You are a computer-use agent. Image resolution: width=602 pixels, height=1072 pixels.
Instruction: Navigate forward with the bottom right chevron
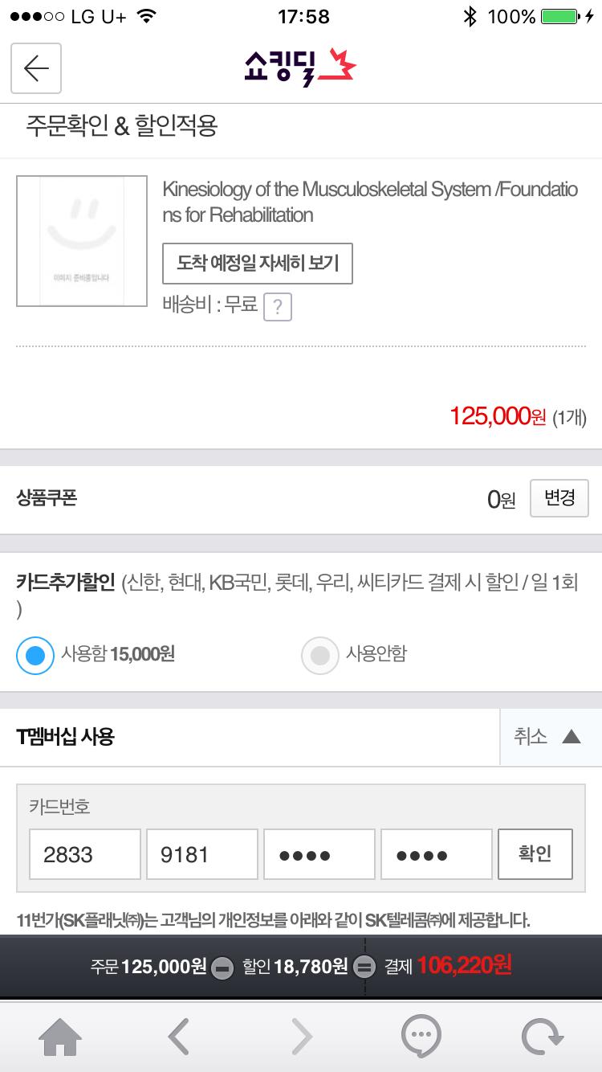point(302,1037)
